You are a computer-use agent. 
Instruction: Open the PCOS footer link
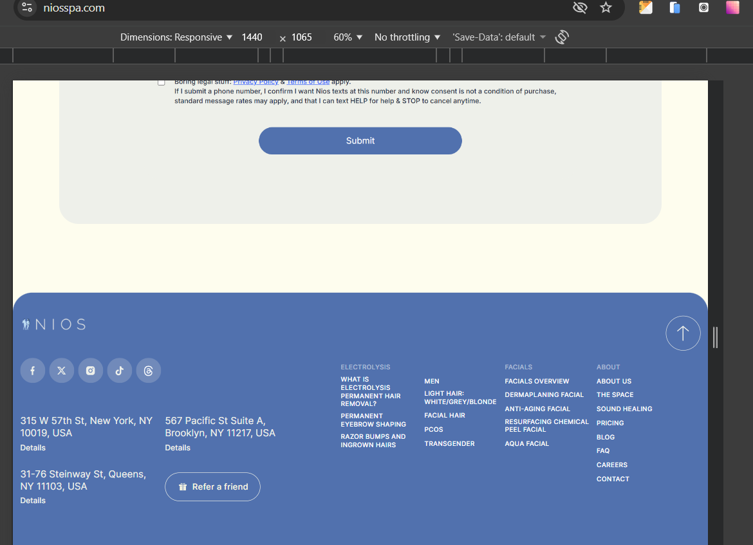(434, 430)
